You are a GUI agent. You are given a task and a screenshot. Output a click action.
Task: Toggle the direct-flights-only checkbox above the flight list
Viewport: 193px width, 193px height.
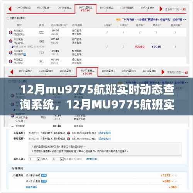[8, 18]
